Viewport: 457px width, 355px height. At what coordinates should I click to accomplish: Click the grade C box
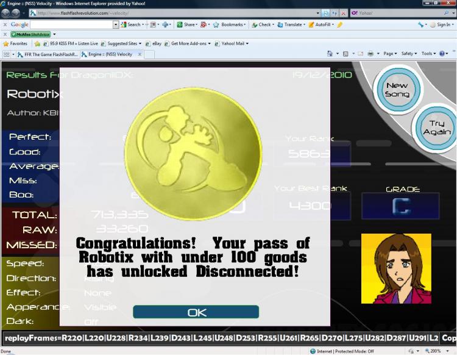(400, 206)
